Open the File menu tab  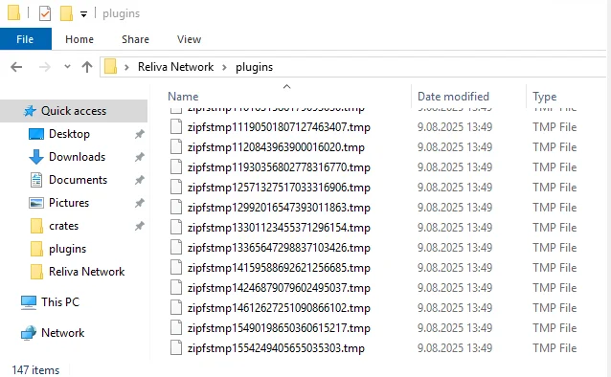[x=25, y=39]
